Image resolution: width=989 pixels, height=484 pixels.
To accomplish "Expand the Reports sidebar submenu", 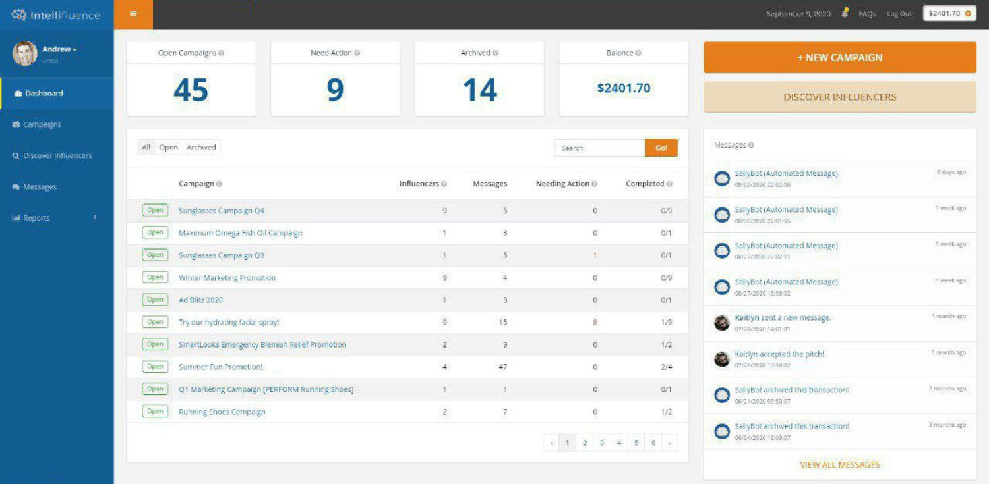I will (x=94, y=218).
